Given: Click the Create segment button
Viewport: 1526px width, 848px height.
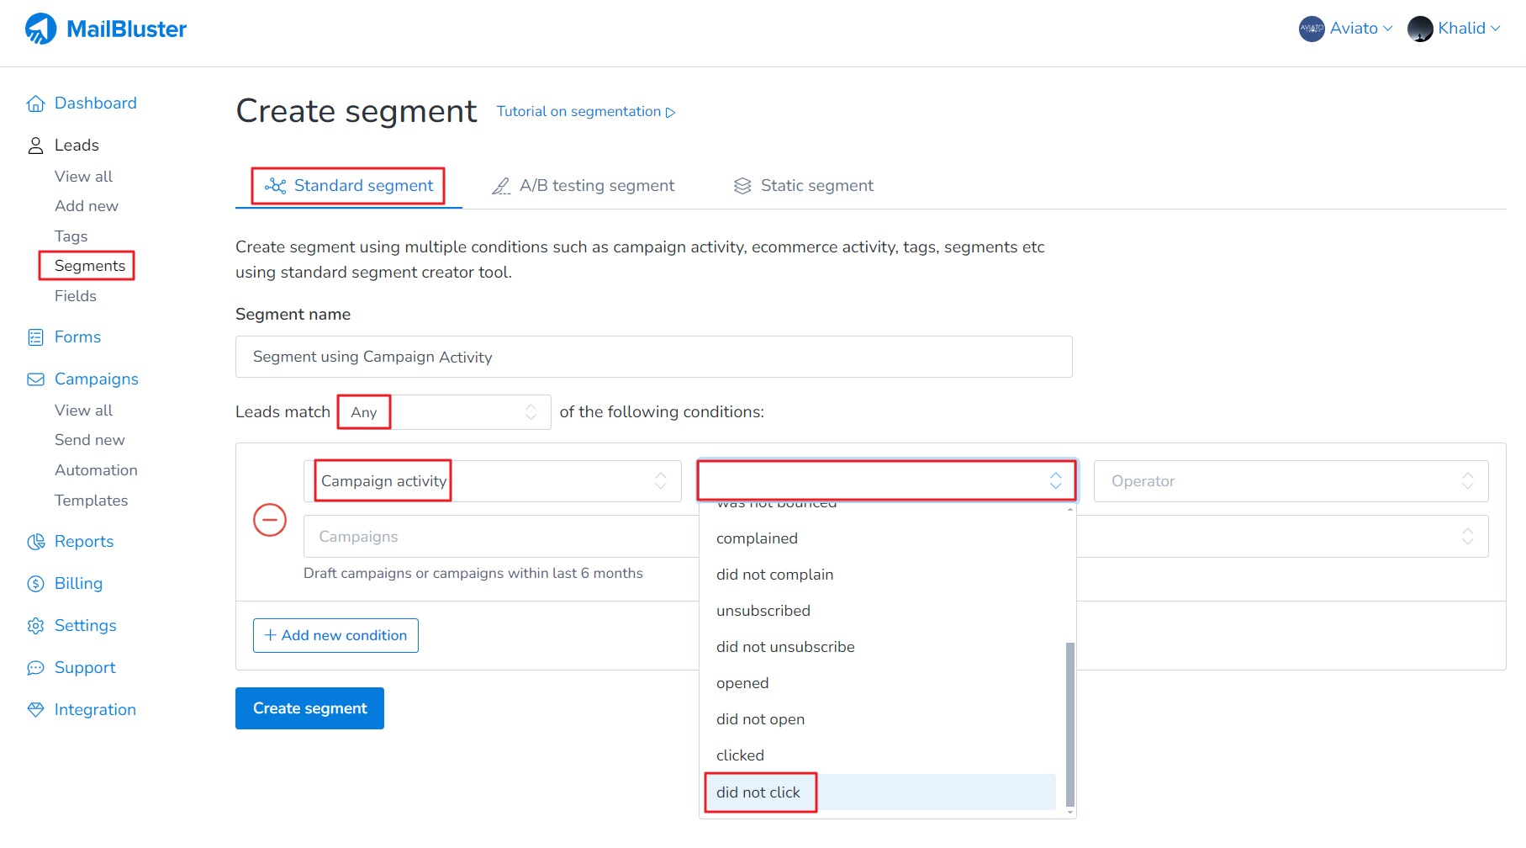Looking at the screenshot, I should tap(309, 708).
